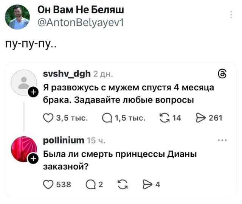The height and width of the screenshot is (204, 242).
Task: Follow svshv_dgh using plus badge
Action: tap(33, 92)
